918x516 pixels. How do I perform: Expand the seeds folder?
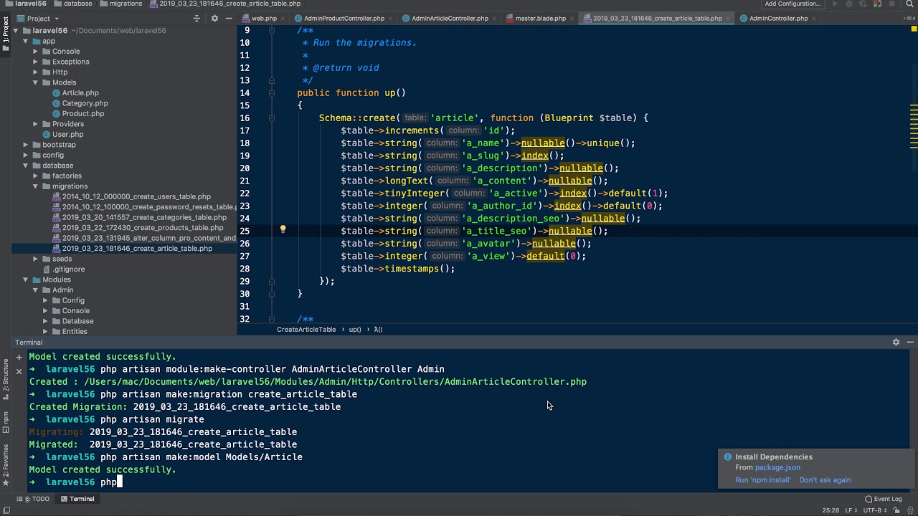(36, 259)
